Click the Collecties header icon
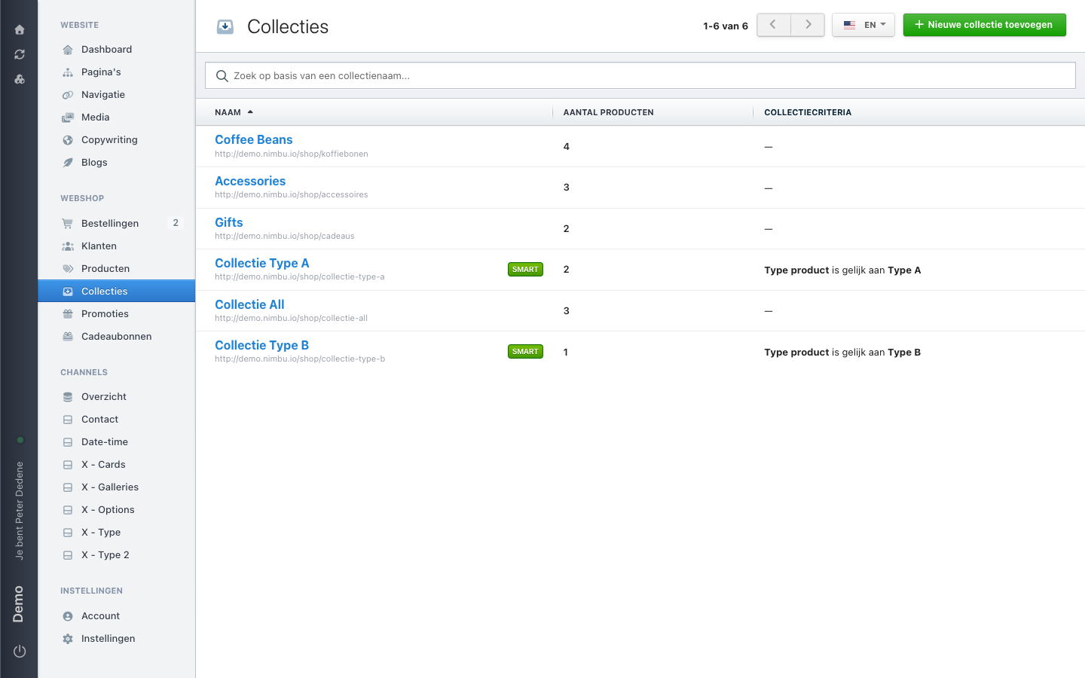The image size is (1085, 678). (x=225, y=27)
